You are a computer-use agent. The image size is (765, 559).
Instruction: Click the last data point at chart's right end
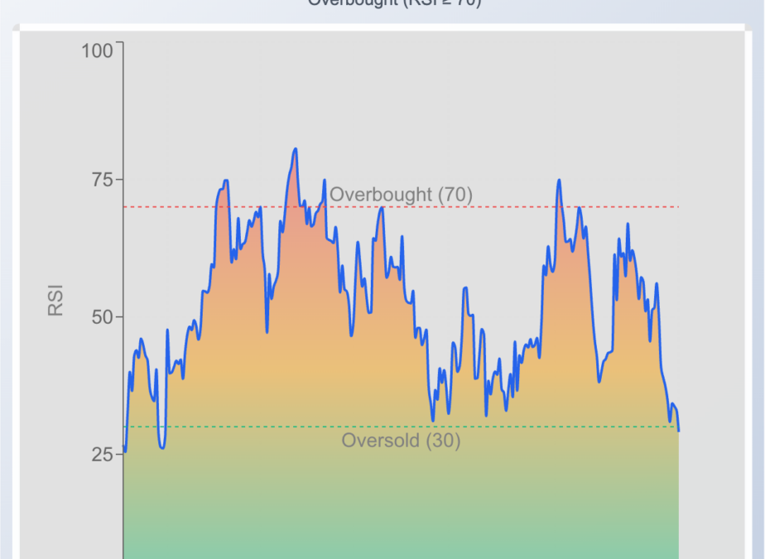[678, 430]
